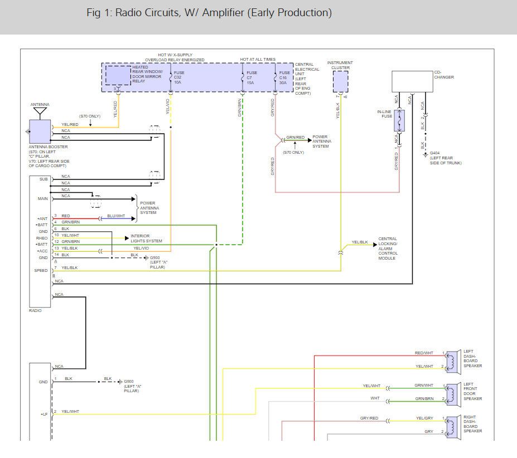
Task: Click the radio SUB pin label
Action: point(44,179)
